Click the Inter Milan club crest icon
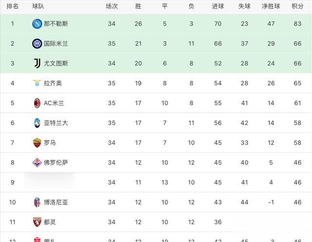Screen dimensions: 312x242 click(x=37, y=44)
